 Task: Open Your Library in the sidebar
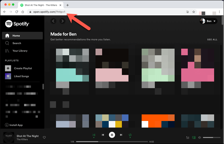20,51
